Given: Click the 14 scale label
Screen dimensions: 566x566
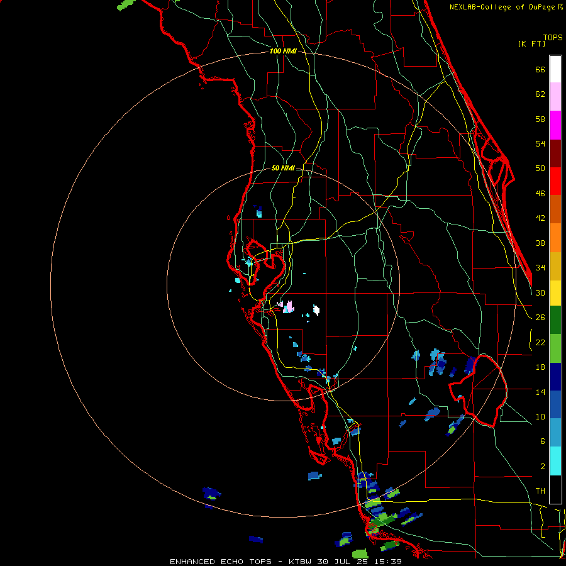Looking at the screenshot, I should point(540,392).
